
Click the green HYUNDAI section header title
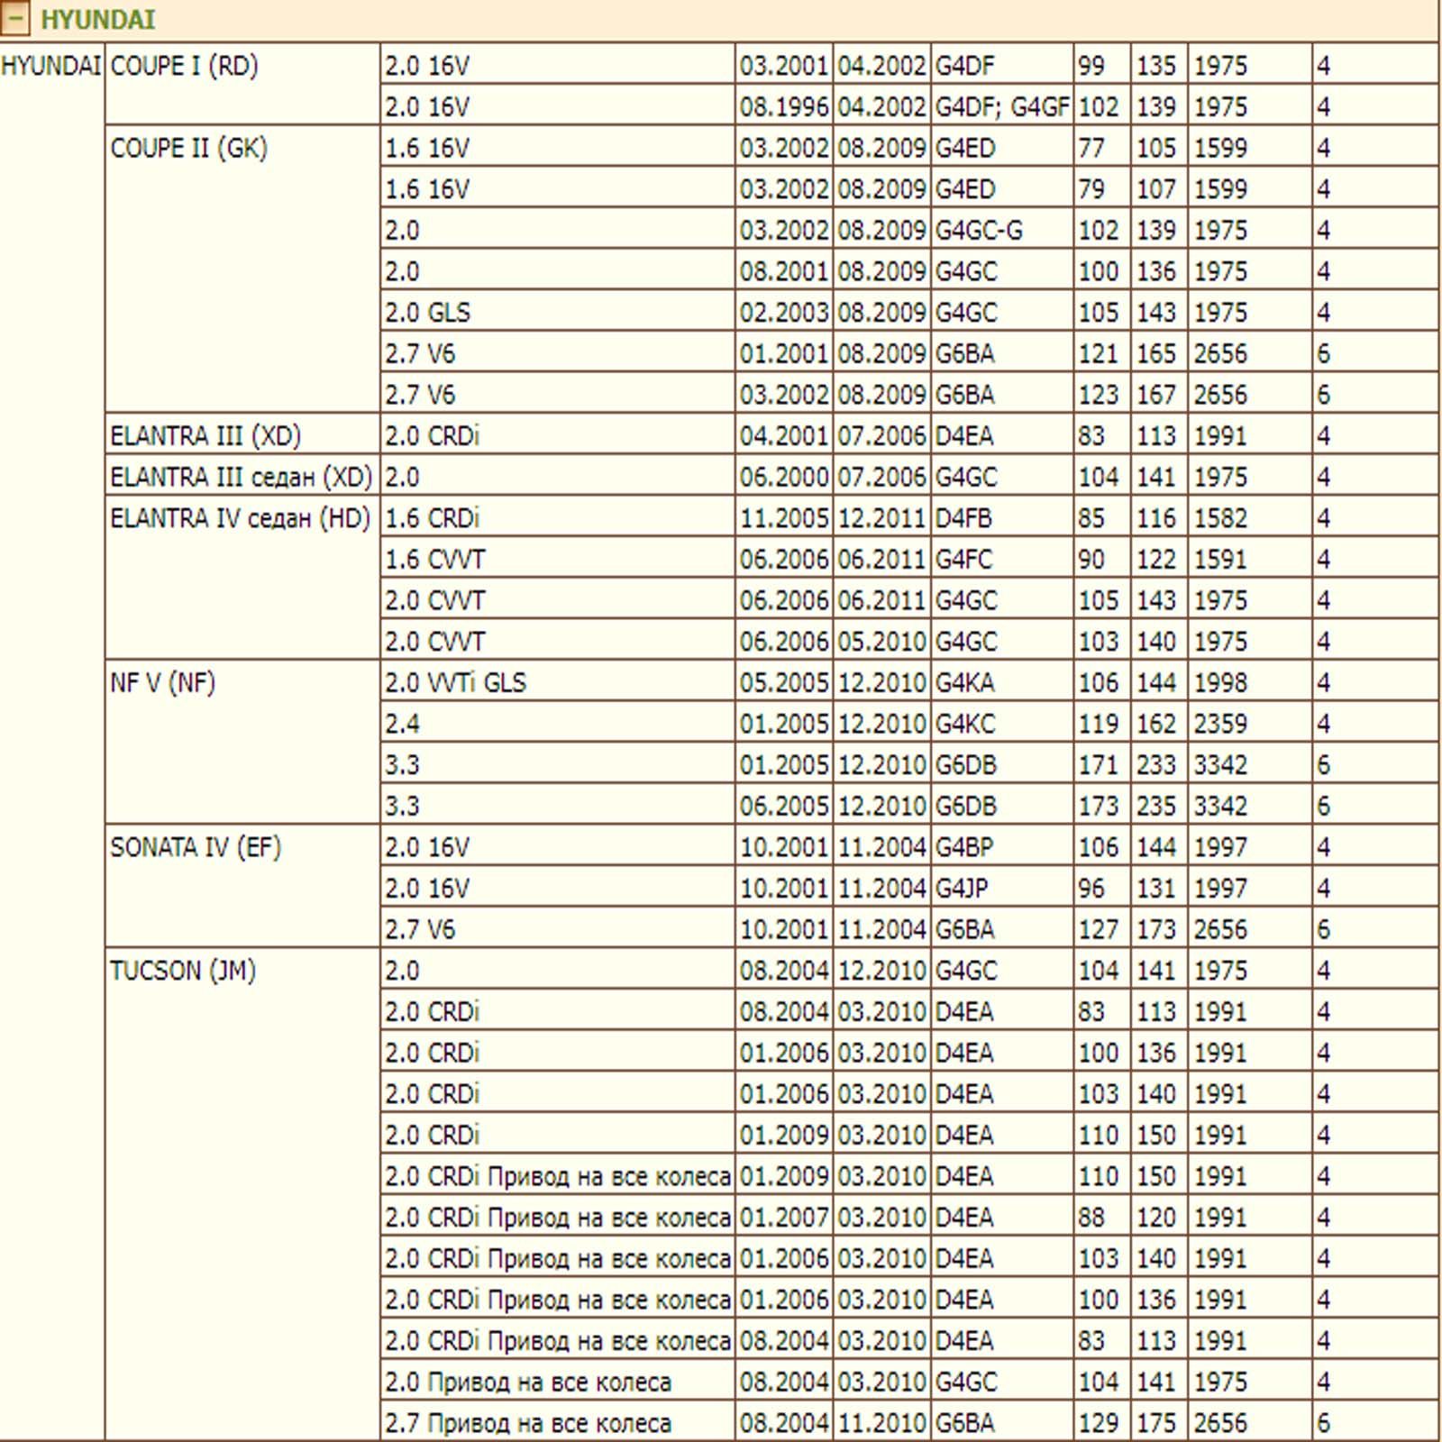(97, 19)
